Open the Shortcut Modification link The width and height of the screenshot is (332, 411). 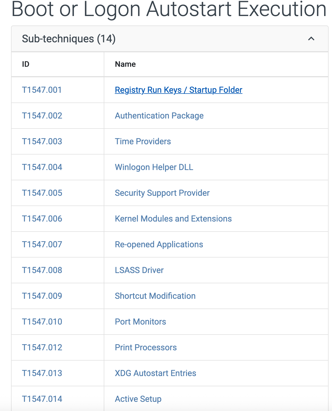pyautogui.click(x=155, y=296)
